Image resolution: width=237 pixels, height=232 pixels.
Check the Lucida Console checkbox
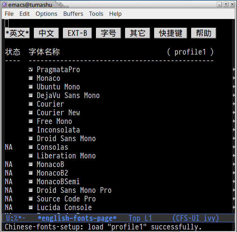31,207
